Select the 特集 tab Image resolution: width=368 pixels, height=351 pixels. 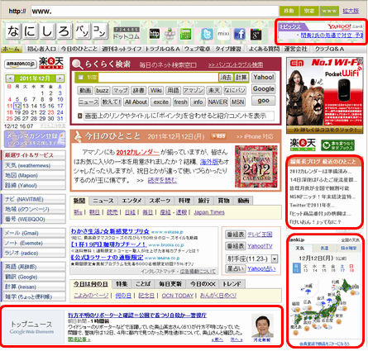pos(122,284)
